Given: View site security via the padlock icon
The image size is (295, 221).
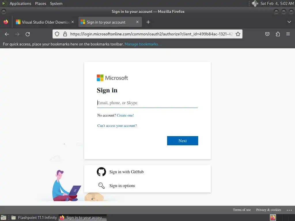Looking at the screenshot, I should point(65,34).
